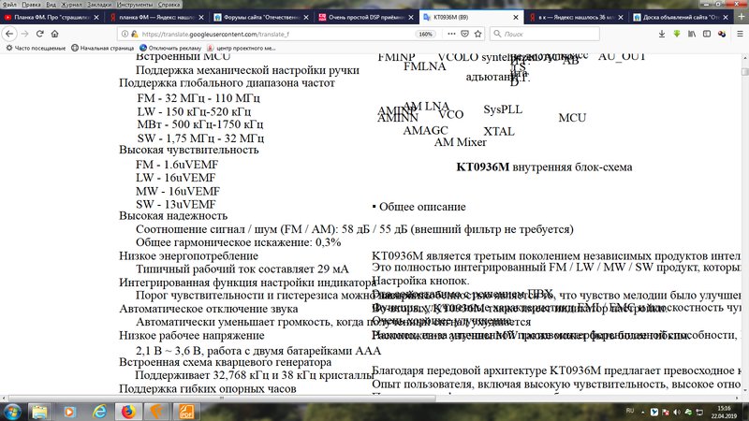Screen dimensions: 749x421
Task: Show site information for the page
Action: (125, 34)
